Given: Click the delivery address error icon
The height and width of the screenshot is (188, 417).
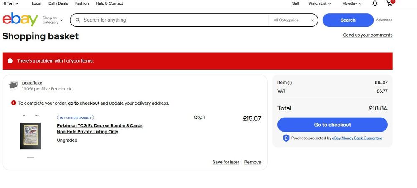Looking at the screenshot, I should (x=14, y=103).
